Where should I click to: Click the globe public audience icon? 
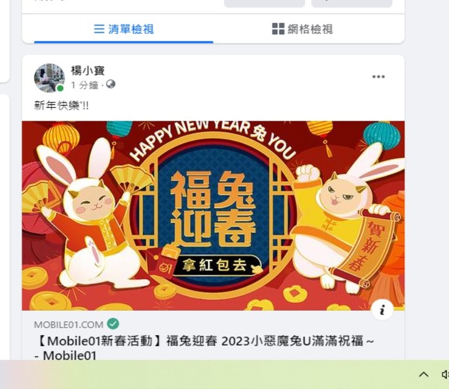click(x=110, y=84)
